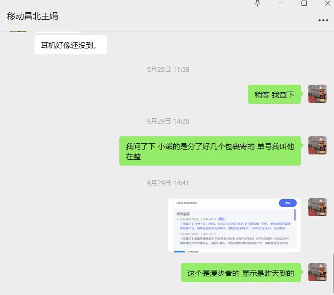
Task: Click the avatar beside 稍等 我查下
Action: 317,94
